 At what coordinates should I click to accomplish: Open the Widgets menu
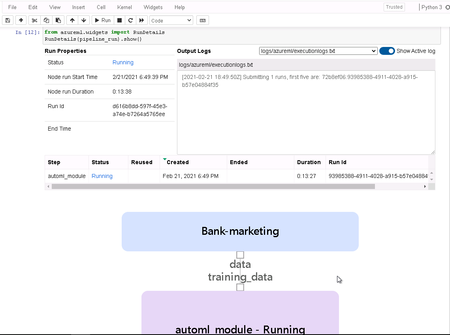153,7
